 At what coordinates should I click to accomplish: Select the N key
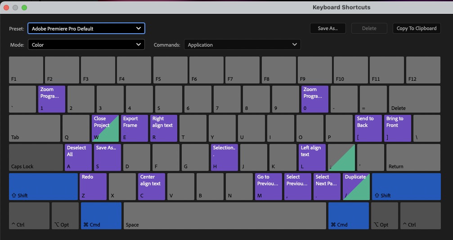[x=239, y=187]
